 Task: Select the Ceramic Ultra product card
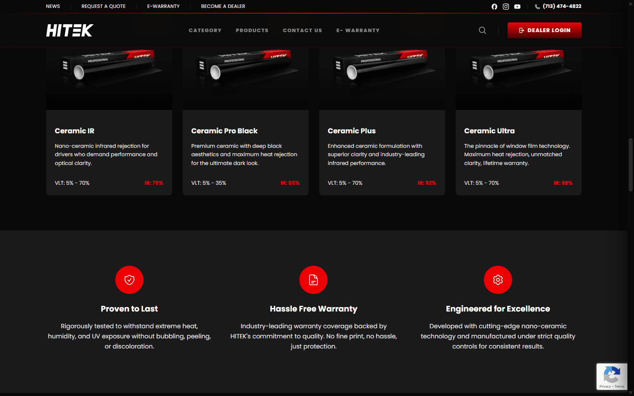pyautogui.click(x=519, y=122)
